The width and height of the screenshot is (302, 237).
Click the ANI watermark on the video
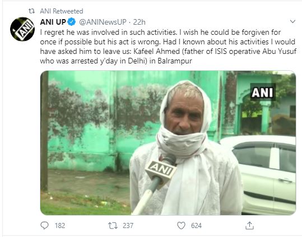click(263, 92)
